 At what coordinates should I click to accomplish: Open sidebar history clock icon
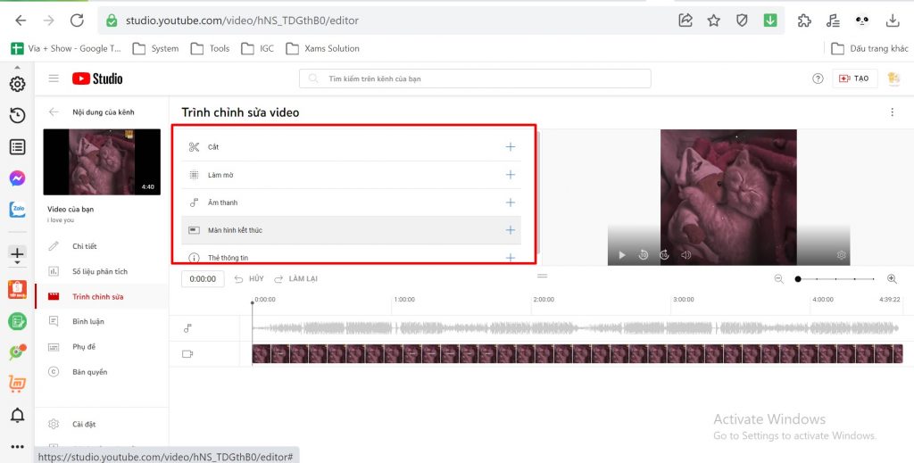(18, 116)
